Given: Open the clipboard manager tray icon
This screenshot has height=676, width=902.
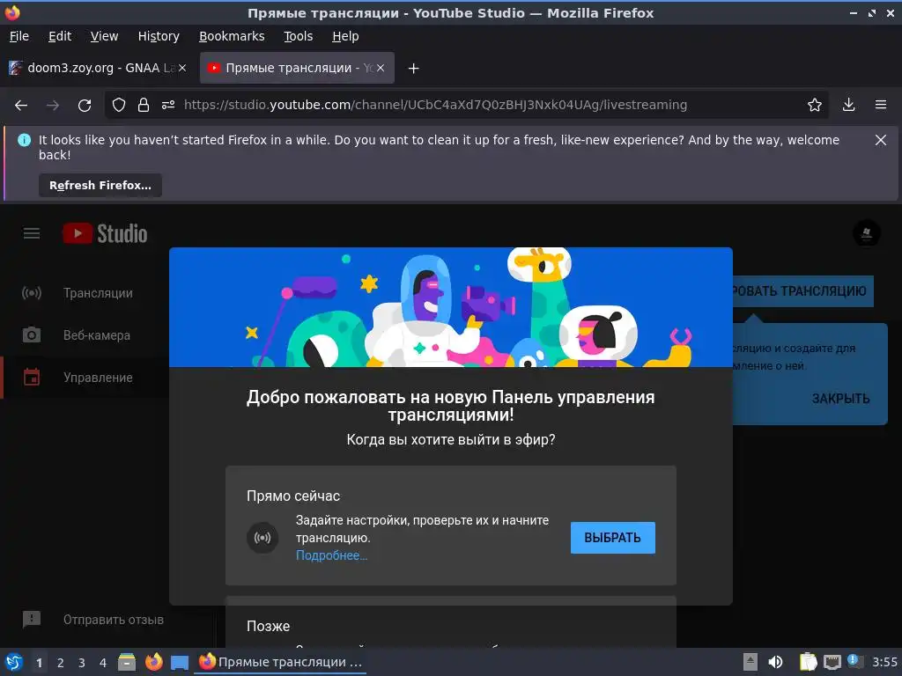Looking at the screenshot, I should 808,662.
